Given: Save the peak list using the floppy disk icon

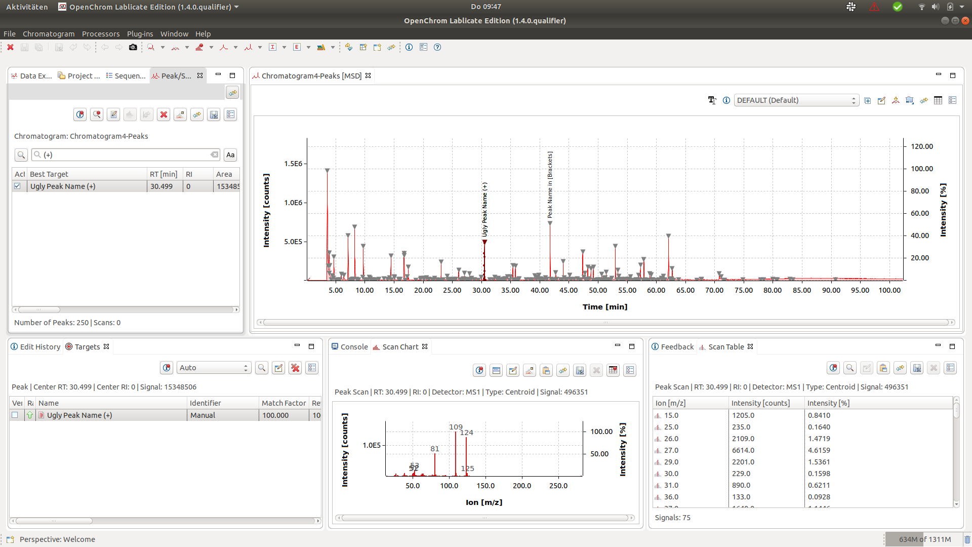Looking at the screenshot, I should point(213,114).
